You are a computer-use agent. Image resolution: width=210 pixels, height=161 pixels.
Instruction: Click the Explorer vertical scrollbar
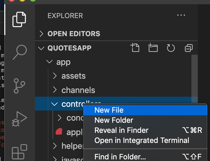tap(194, 79)
